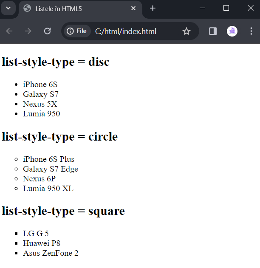Click list item Huawei P8

point(42,243)
